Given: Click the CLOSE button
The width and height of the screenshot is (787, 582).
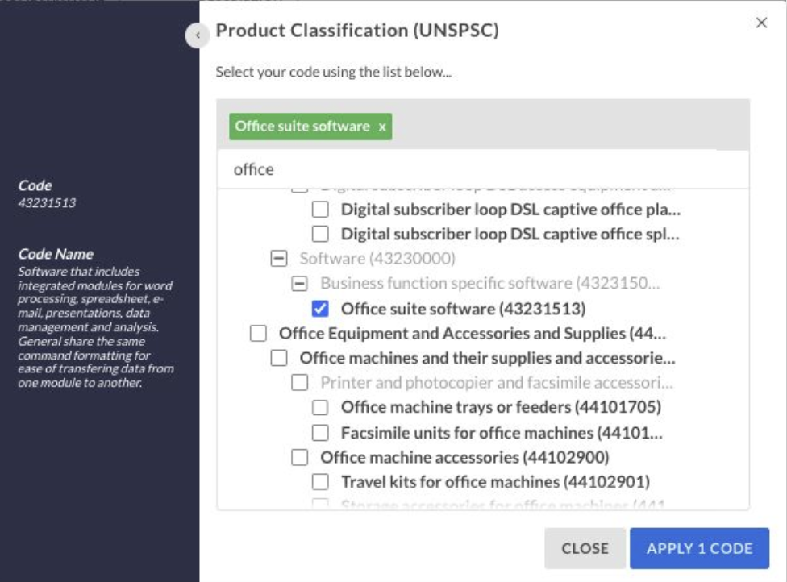Looking at the screenshot, I should pos(585,548).
